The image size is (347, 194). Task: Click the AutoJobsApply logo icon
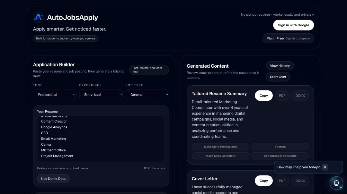(38, 17)
